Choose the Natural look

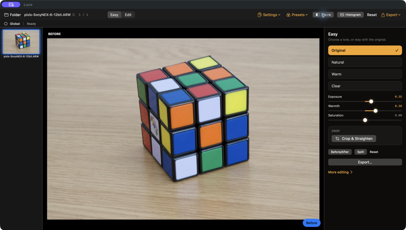click(365, 62)
